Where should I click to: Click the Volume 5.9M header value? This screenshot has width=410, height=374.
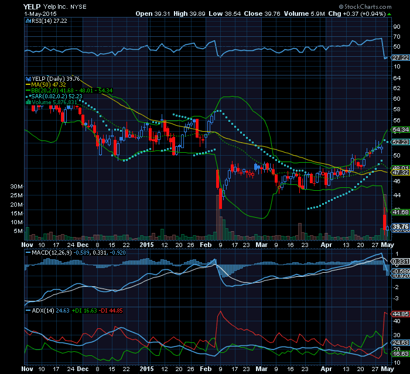click(305, 13)
